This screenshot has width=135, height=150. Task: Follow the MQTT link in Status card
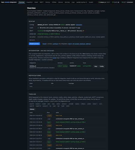70,44
